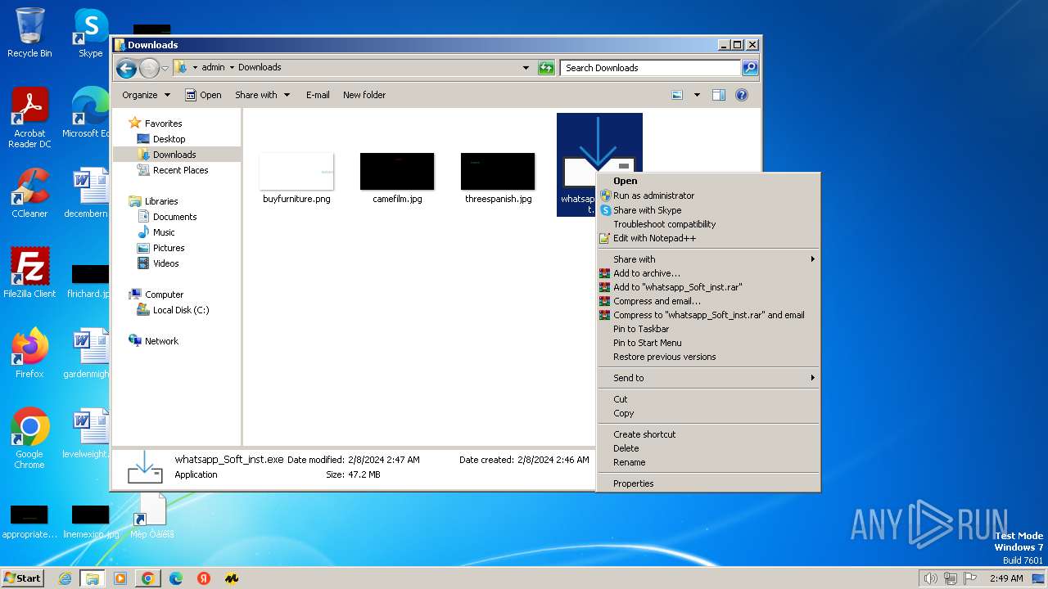Open Google Chrome desktop shortcut
The width and height of the screenshot is (1048, 589).
click(29, 438)
